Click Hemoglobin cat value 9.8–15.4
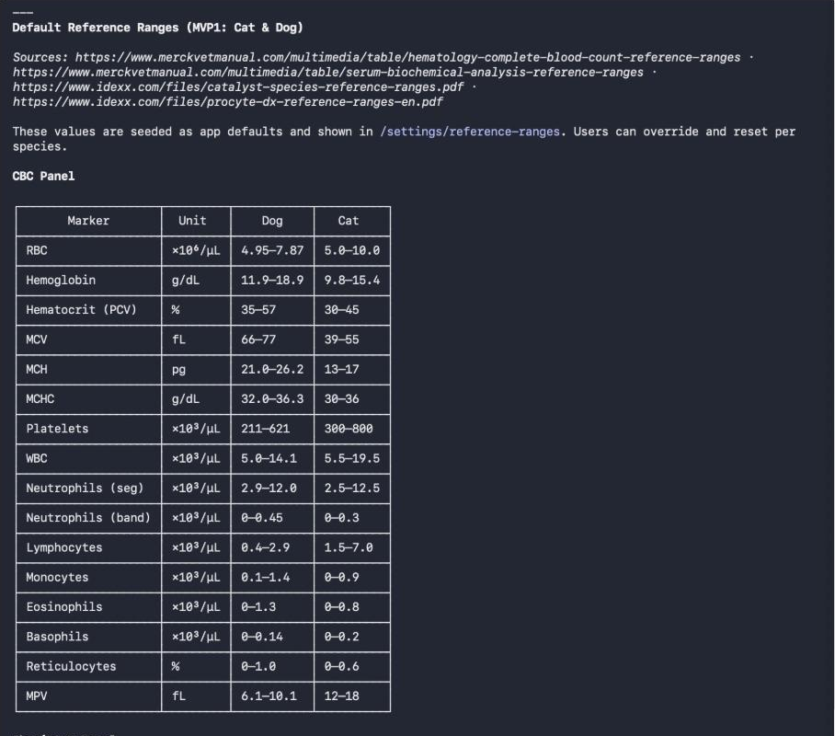Screen dimensions: 835x736 (x=352, y=281)
